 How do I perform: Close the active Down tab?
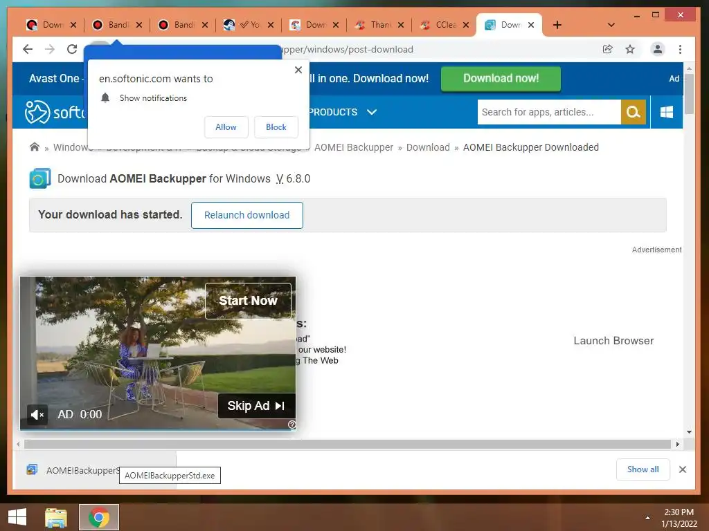tap(531, 25)
